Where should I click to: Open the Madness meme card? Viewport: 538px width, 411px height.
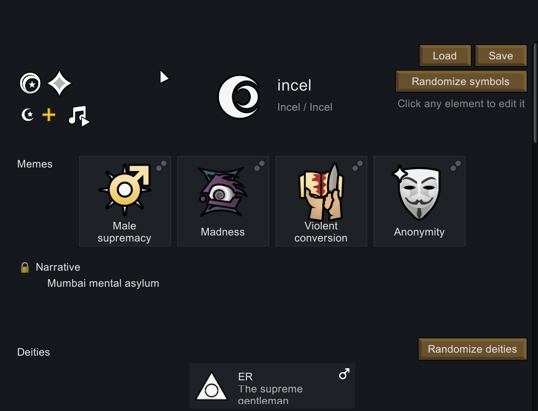[223, 201]
